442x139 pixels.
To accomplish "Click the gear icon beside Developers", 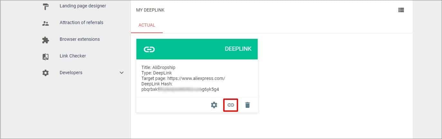I will tap(46, 73).
